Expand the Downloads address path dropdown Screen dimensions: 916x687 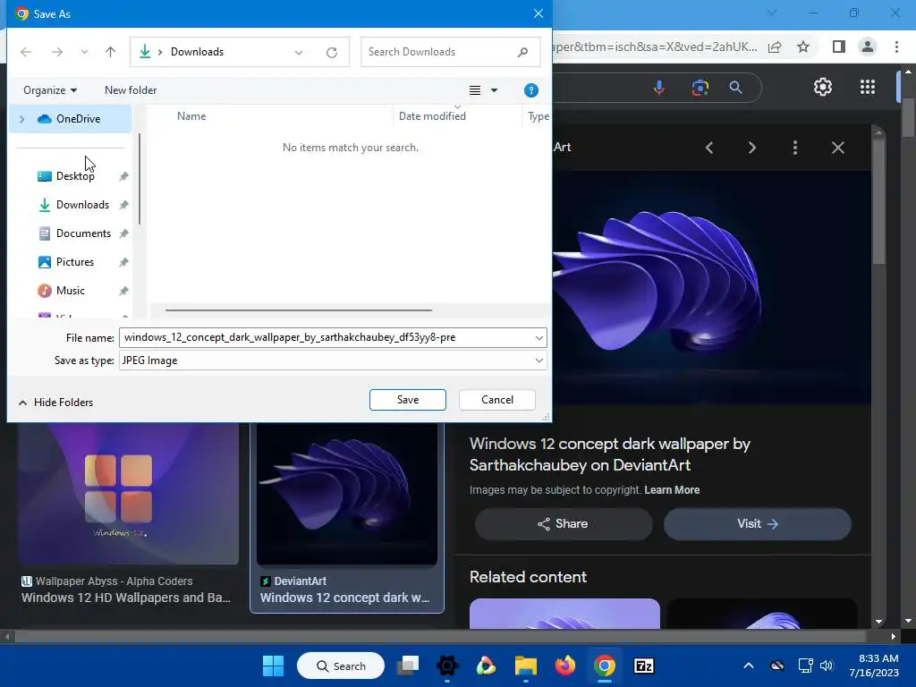click(299, 52)
